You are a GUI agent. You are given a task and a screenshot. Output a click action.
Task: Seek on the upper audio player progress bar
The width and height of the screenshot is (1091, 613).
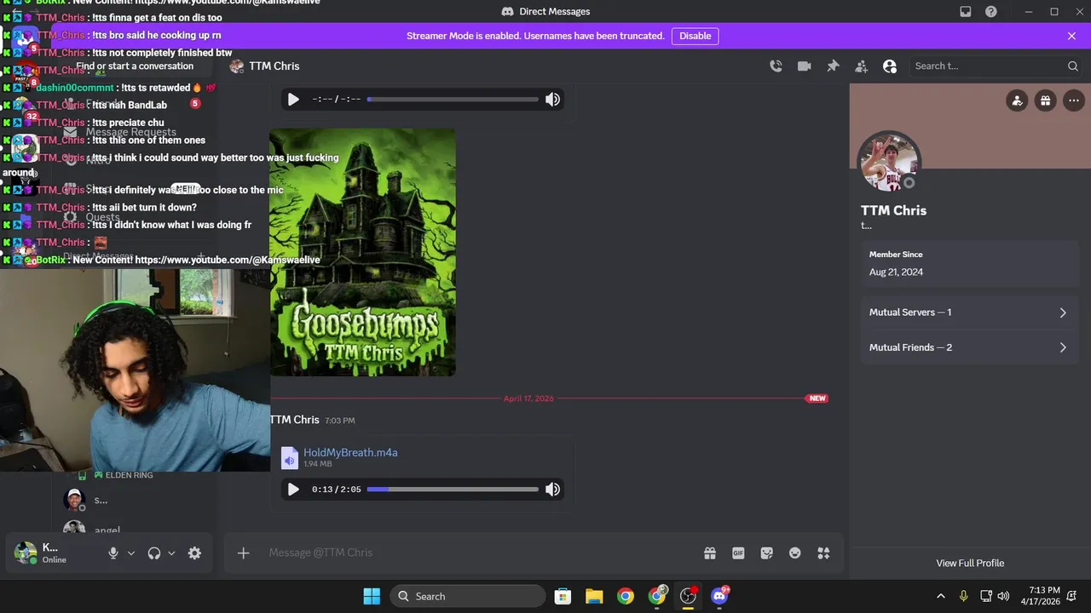pos(453,100)
